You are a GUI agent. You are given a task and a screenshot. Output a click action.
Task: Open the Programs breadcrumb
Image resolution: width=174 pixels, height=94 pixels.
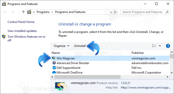click(x=43, y=12)
